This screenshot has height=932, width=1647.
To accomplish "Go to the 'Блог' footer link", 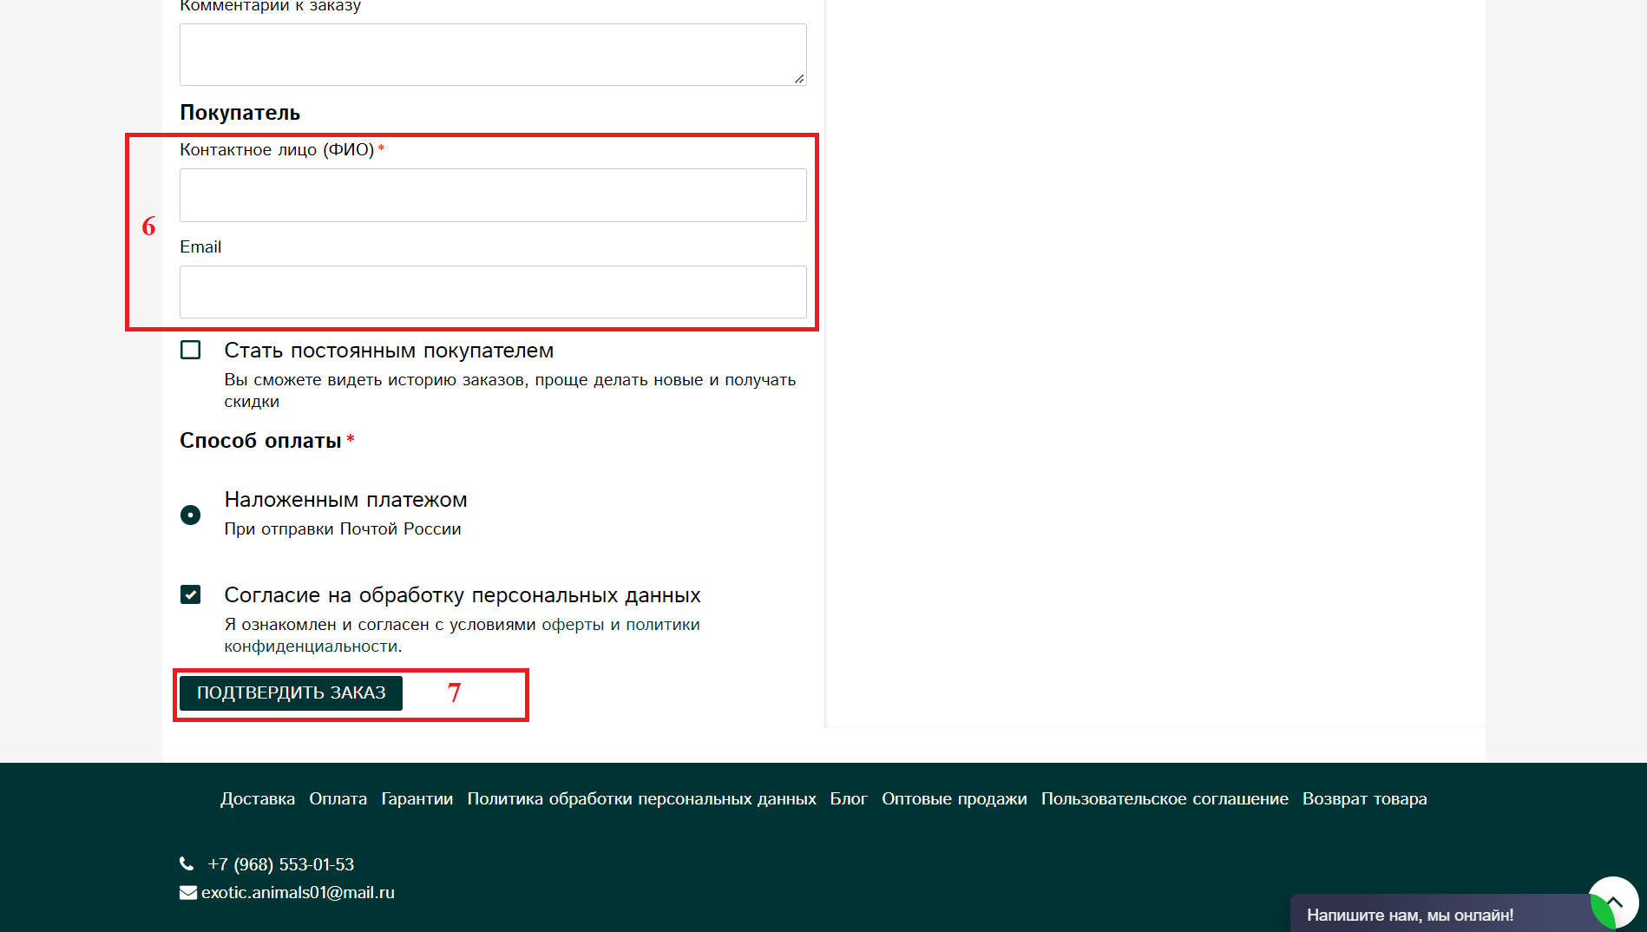I will (849, 798).
